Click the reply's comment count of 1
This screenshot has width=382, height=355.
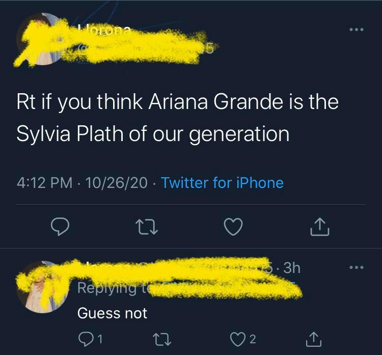pyautogui.click(x=100, y=338)
